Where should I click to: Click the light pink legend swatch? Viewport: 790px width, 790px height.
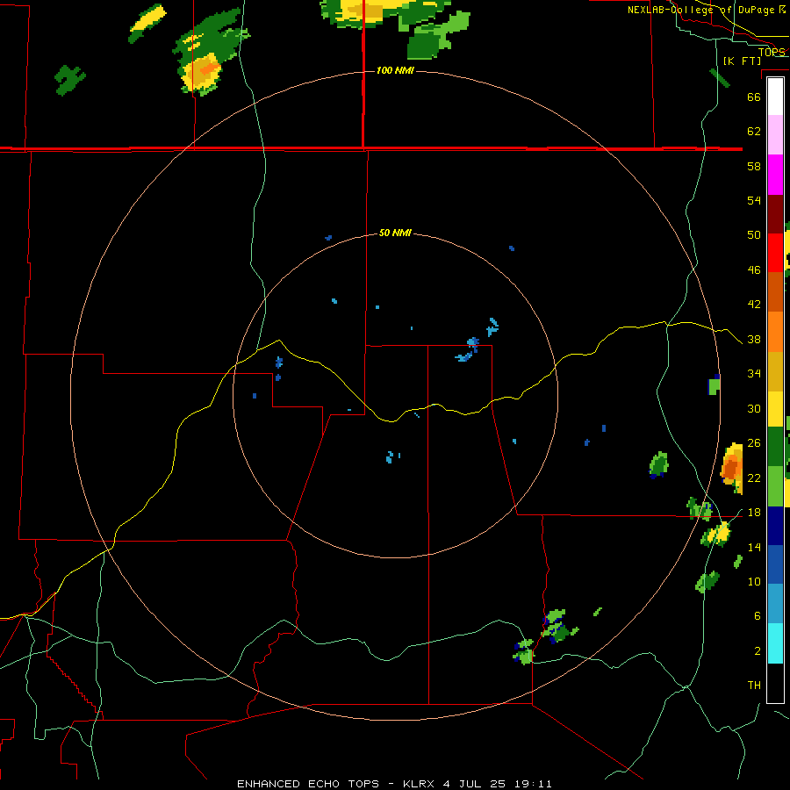pos(775,135)
